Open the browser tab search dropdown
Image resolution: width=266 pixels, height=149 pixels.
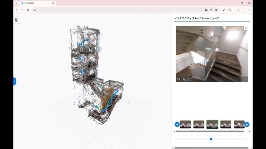point(16,3)
